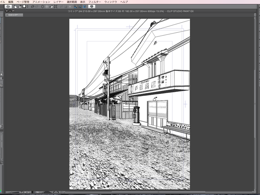Image resolution: width=260 pixels, height=195 pixels.
Task: Create a new file with the New icon
Action: point(16,7)
